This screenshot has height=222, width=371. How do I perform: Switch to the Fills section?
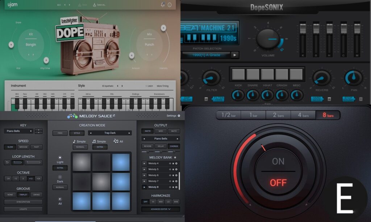[111, 94]
